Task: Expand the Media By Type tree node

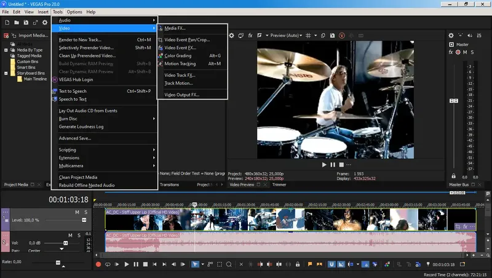Action: (x=6, y=50)
